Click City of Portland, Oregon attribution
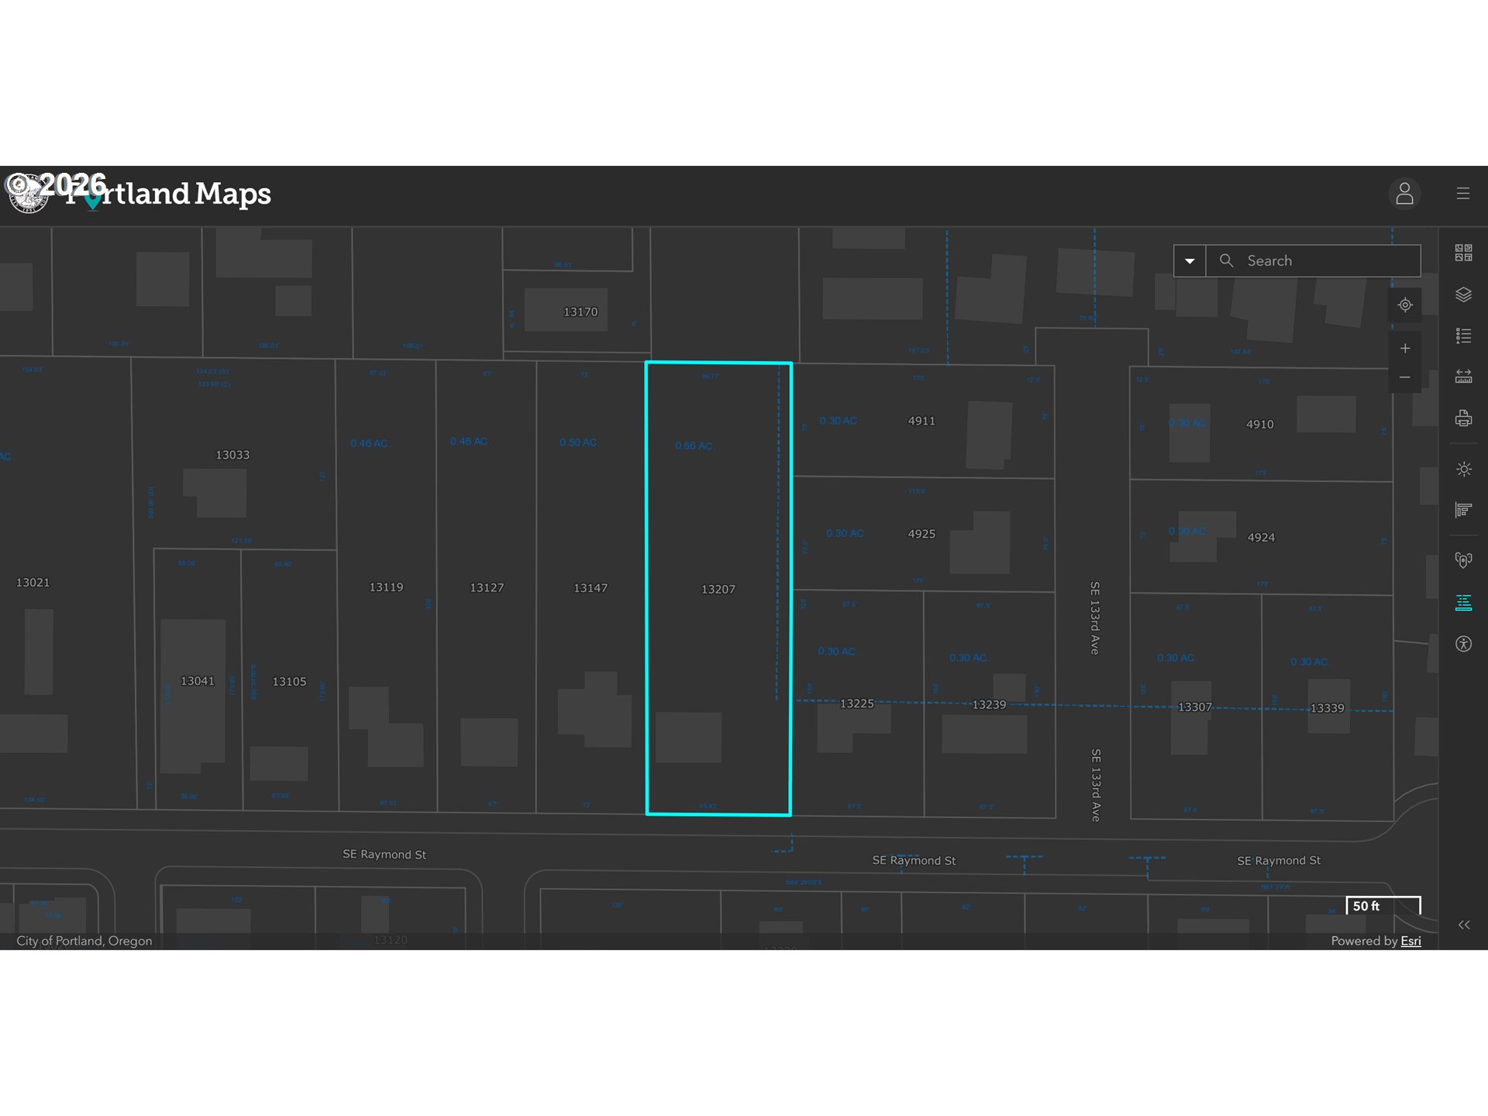 [x=84, y=941]
